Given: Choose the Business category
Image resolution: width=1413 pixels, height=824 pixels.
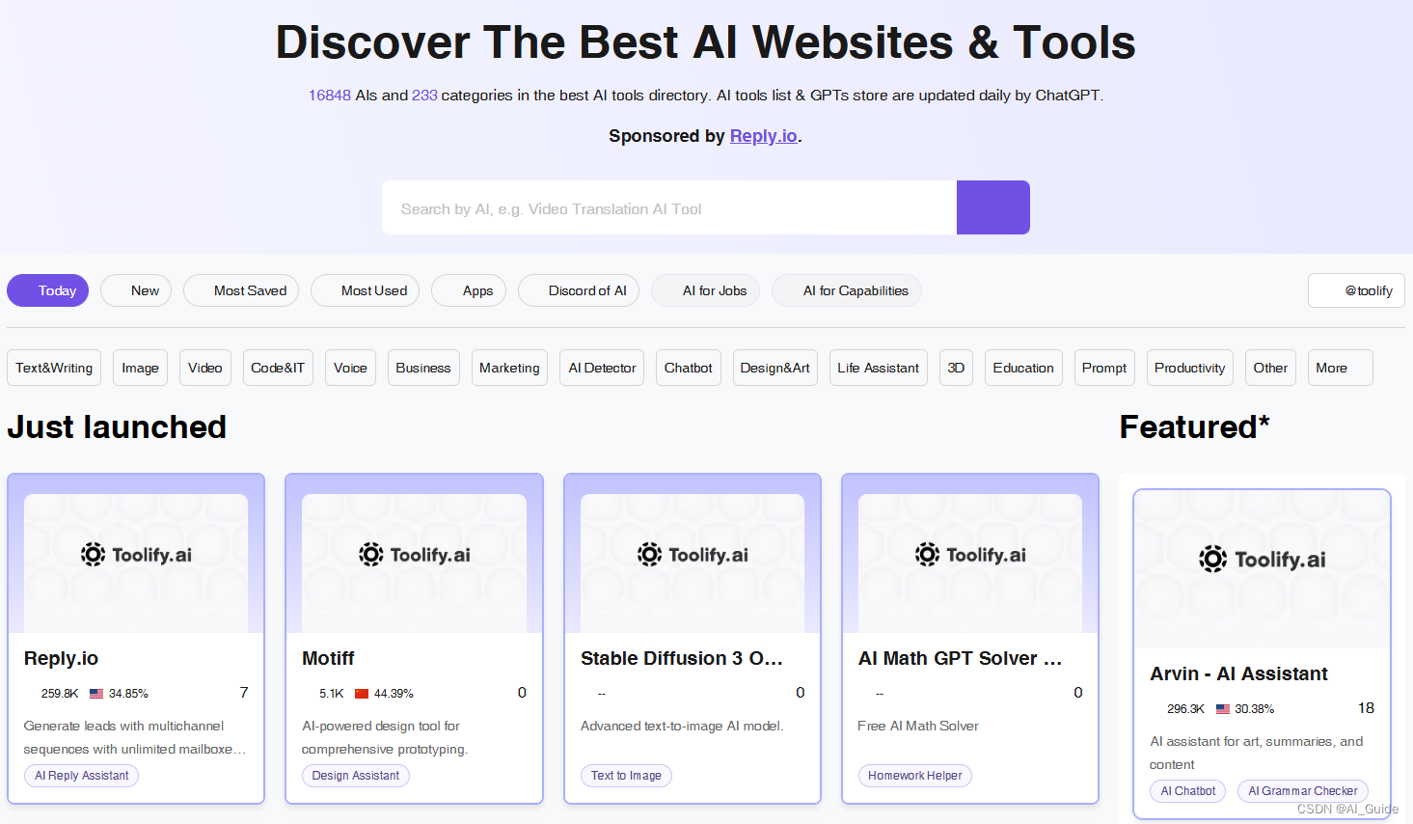Looking at the screenshot, I should 423,368.
